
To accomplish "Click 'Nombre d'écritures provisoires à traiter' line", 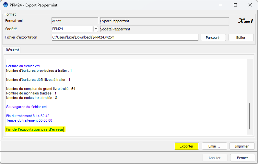I will coord(39,71).
